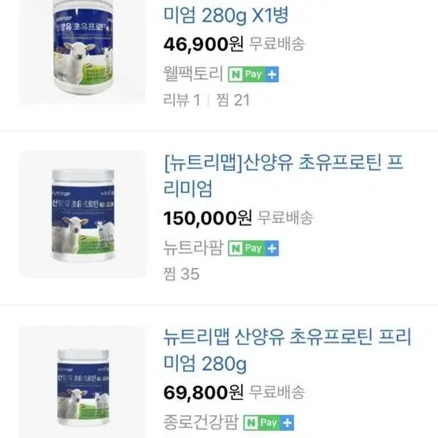Screen dimensions: 438x438
Task: Open the product title ending in 280g X1병
Action: (x=225, y=15)
